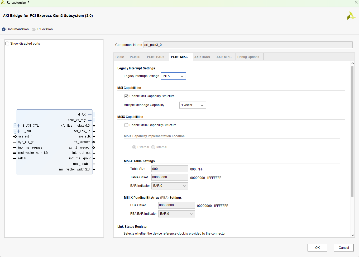Check Enable MSIX Capability Structure
The height and width of the screenshot is (257, 359).
point(126,125)
